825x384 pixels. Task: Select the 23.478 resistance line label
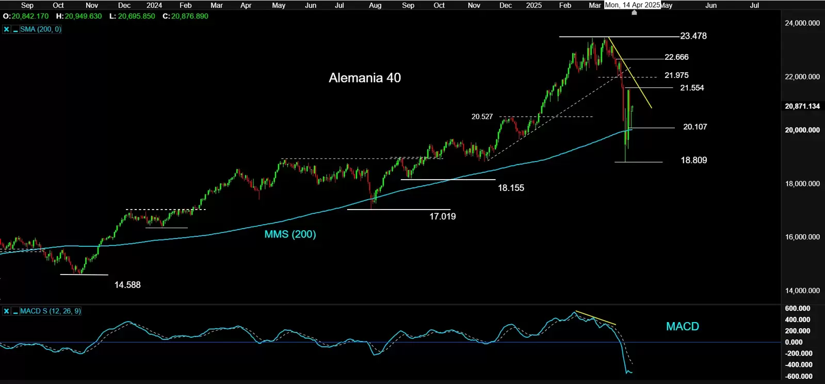(693, 36)
